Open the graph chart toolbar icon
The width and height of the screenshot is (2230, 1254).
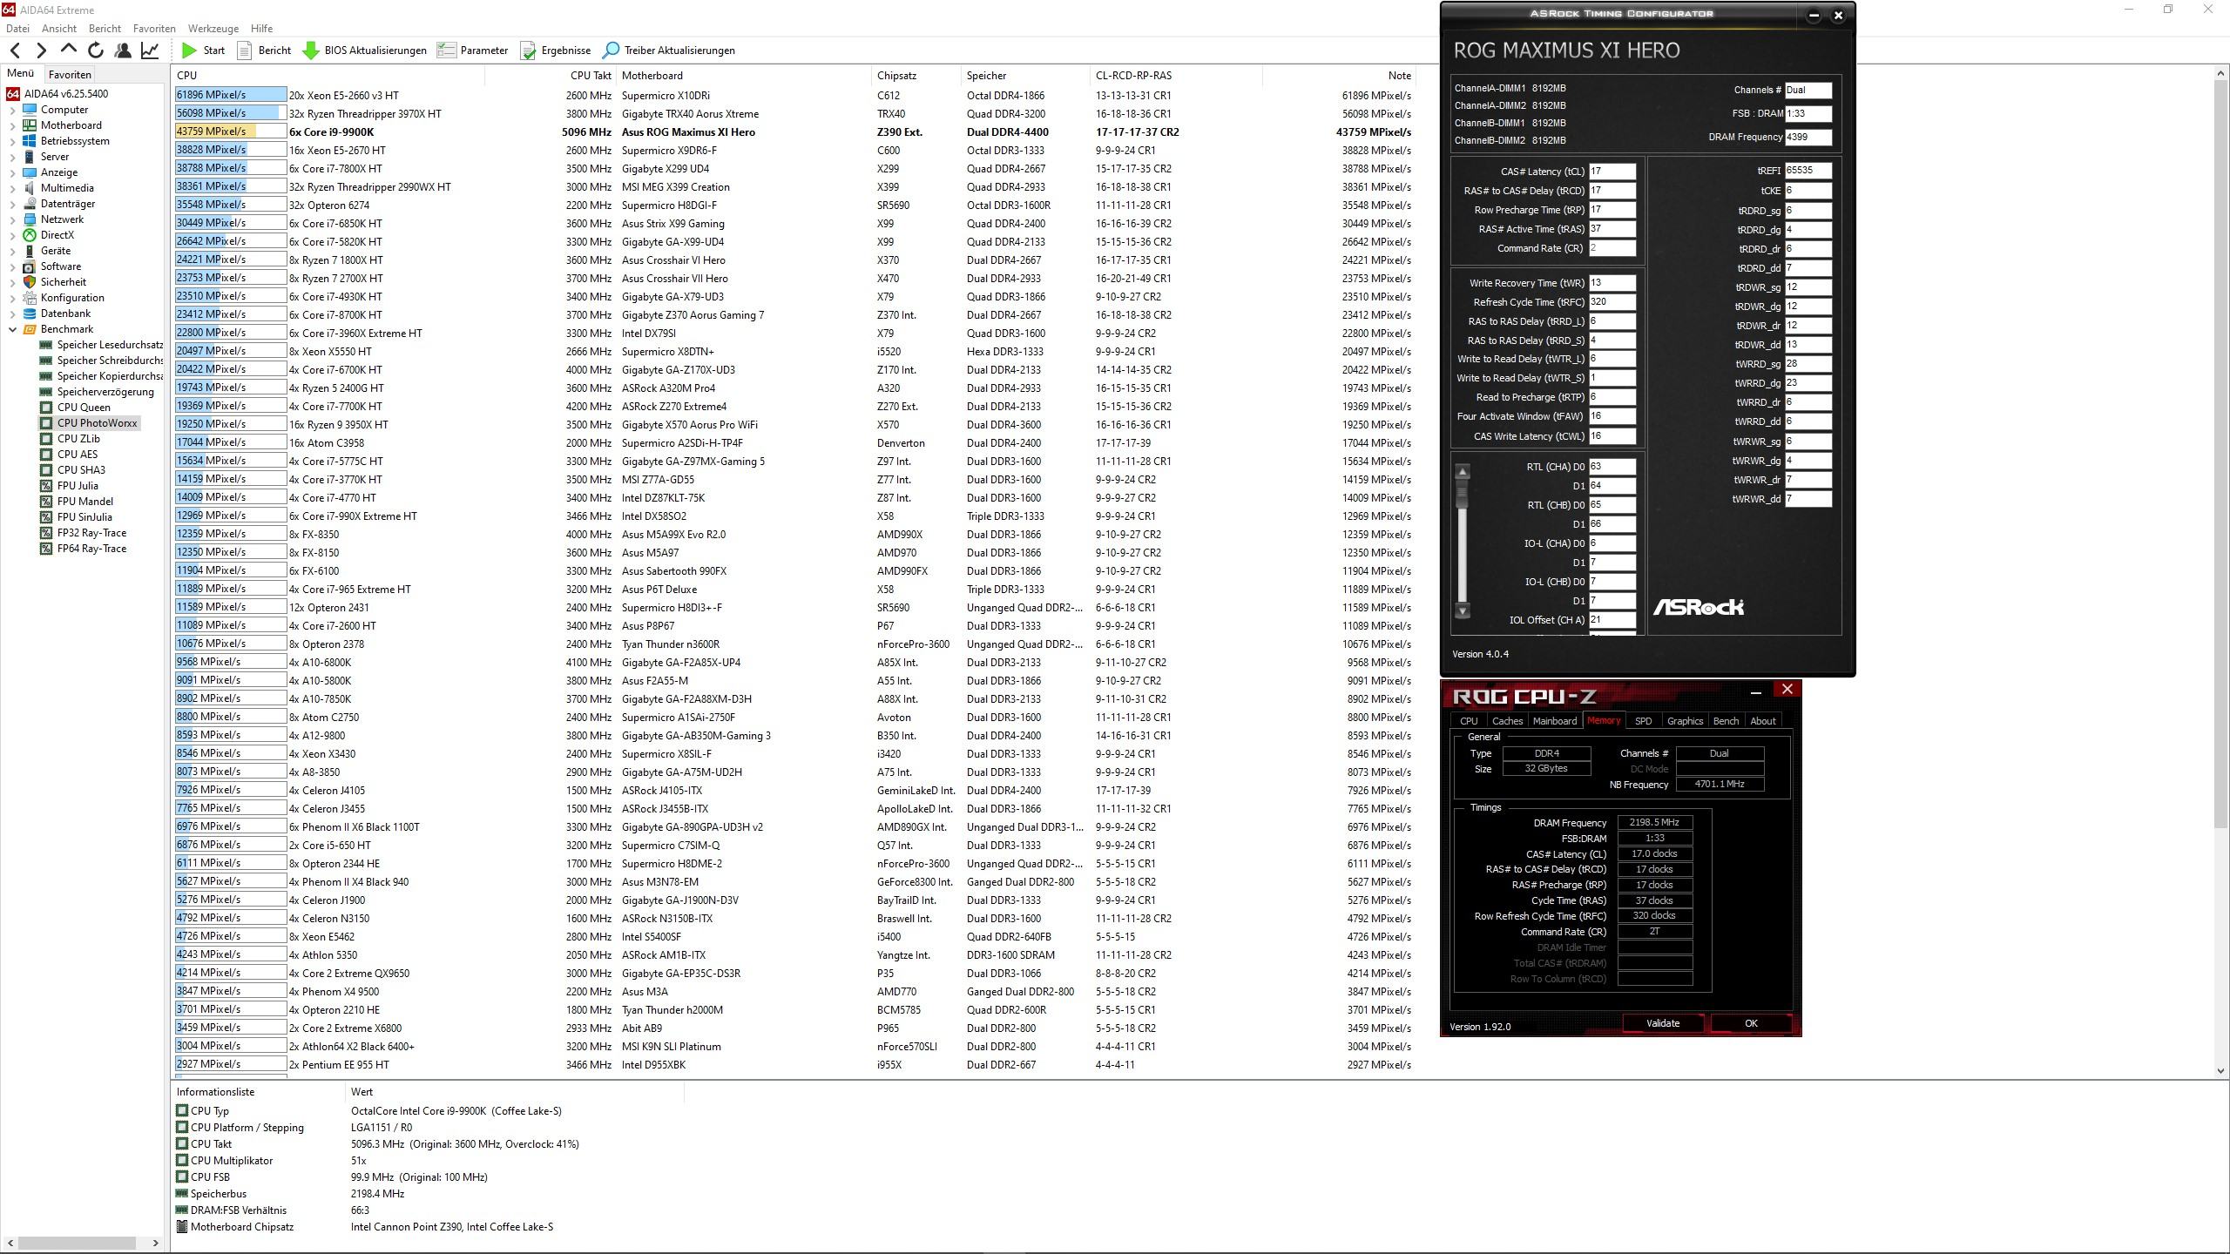(x=150, y=51)
